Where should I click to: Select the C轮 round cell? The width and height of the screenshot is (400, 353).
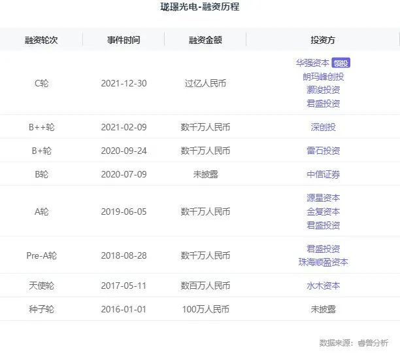[41, 83]
